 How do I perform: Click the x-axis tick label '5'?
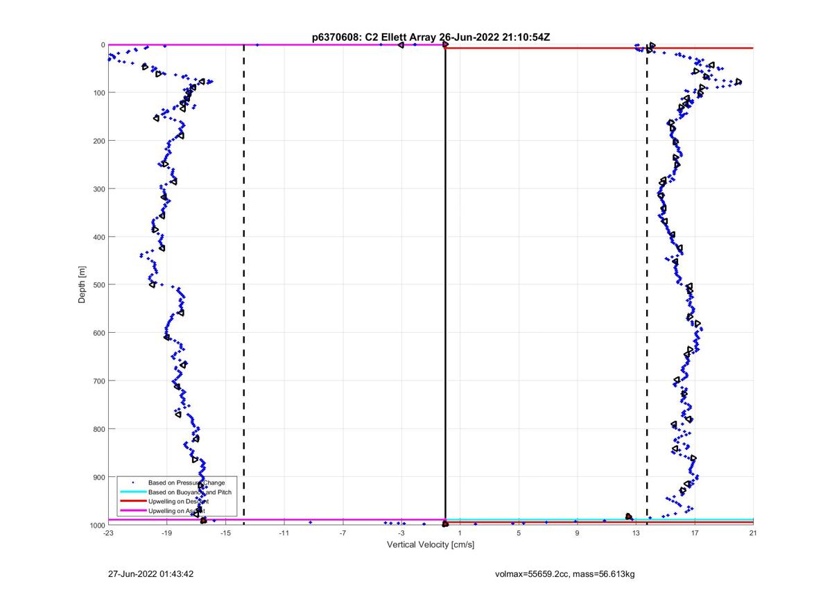click(519, 533)
